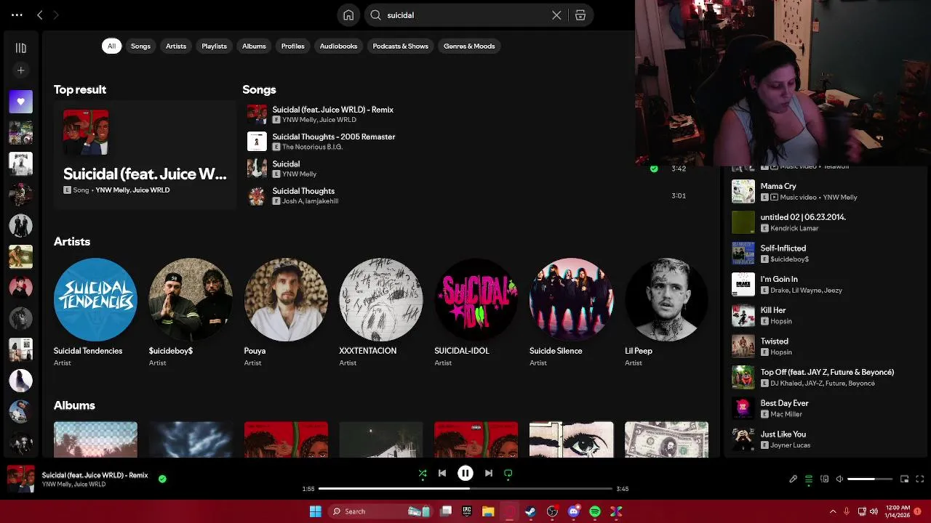The image size is (931, 523).
Task: Open the Lil Peep artist profile
Action: pyautogui.click(x=666, y=311)
